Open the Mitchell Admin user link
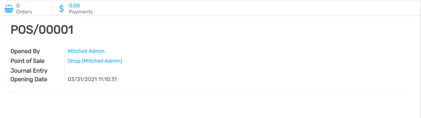 pyautogui.click(x=86, y=51)
